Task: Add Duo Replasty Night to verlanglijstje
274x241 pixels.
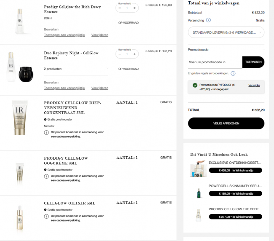Action: [x=64, y=88]
